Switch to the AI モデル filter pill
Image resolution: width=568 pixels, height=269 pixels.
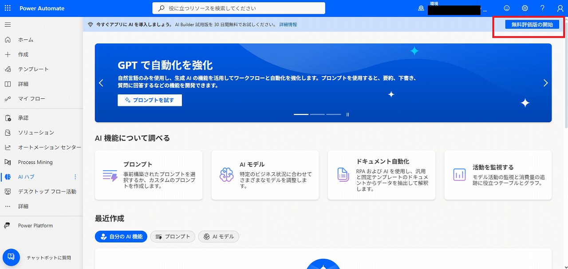coord(219,237)
